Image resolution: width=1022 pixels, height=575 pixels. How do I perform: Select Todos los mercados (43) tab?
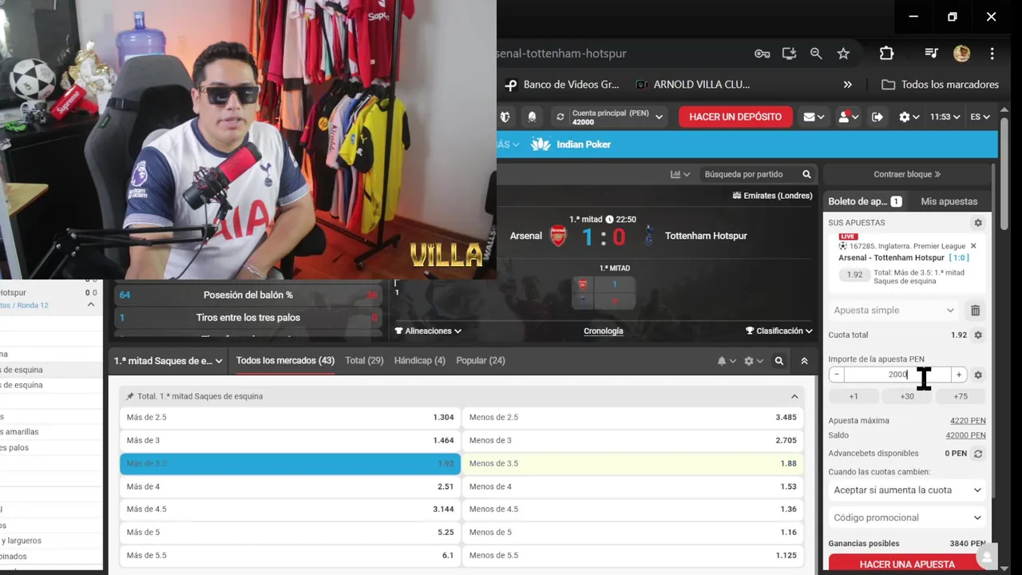tap(285, 361)
